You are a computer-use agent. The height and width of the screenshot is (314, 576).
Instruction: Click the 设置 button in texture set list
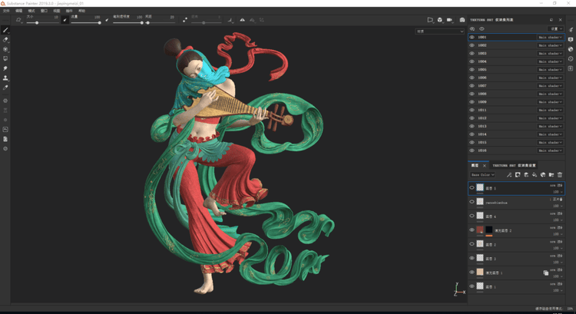(554, 28)
